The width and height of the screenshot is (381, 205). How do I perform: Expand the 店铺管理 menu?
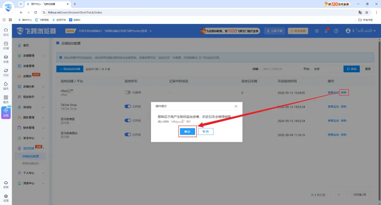click(x=31, y=56)
